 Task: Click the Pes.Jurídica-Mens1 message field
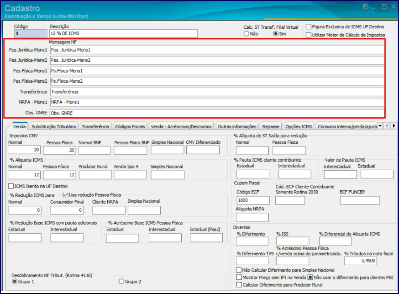pos(217,50)
